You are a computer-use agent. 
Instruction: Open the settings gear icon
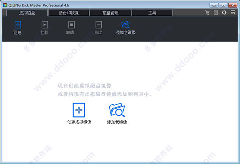(224, 12)
